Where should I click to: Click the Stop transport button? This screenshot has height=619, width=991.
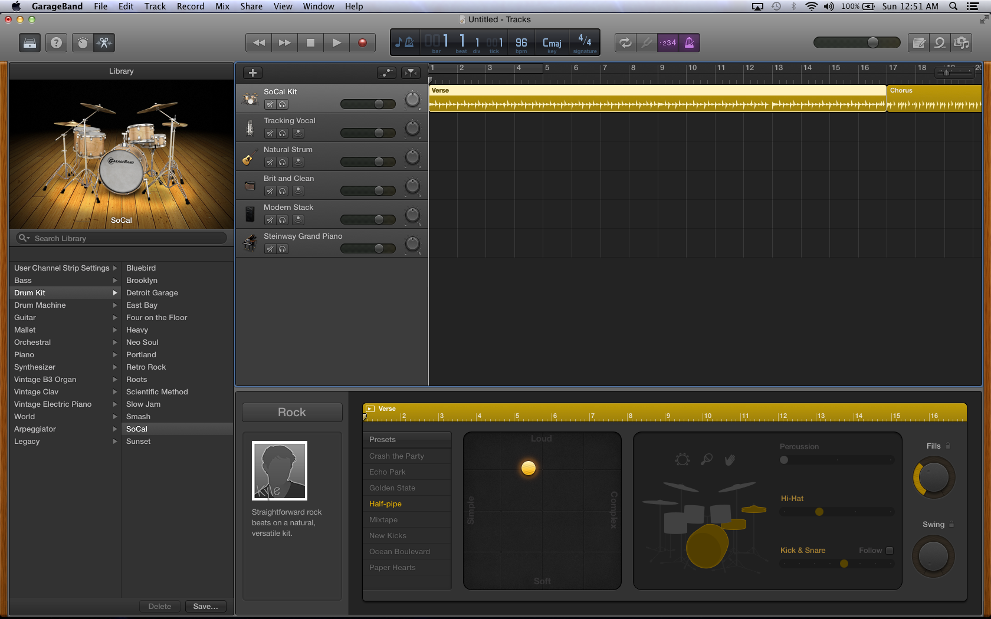(310, 42)
